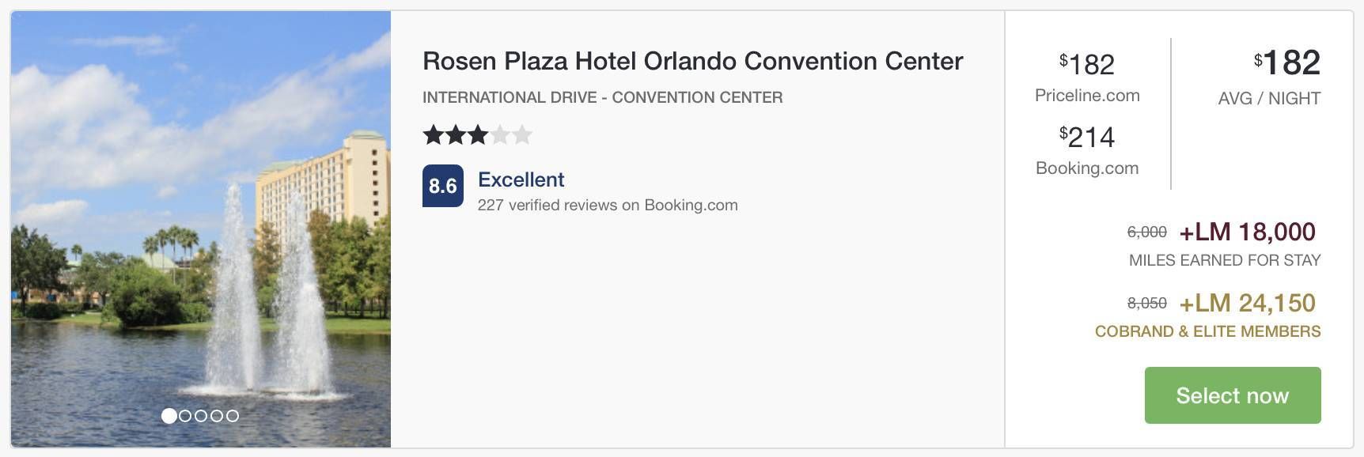Click the 8.6 review score badge

coord(443,186)
